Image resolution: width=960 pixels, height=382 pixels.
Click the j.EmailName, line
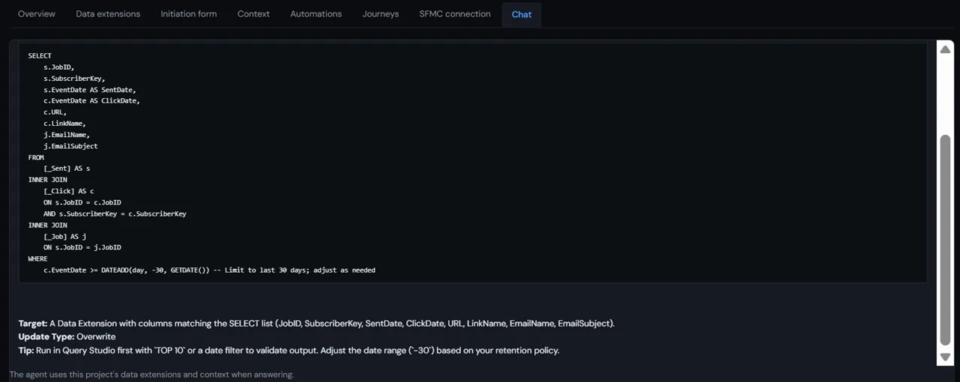pyautogui.click(x=67, y=135)
